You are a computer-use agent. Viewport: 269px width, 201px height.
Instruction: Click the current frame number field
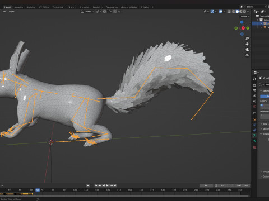206,185
